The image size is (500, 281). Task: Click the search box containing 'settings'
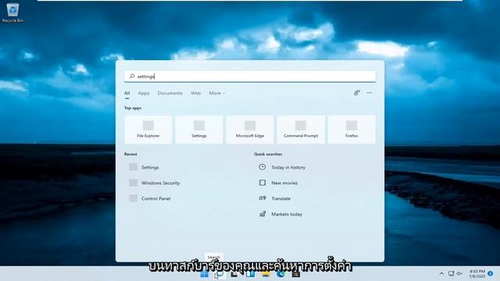tap(250, 76)
